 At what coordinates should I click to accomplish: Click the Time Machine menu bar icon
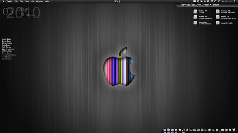coord(219,1)
